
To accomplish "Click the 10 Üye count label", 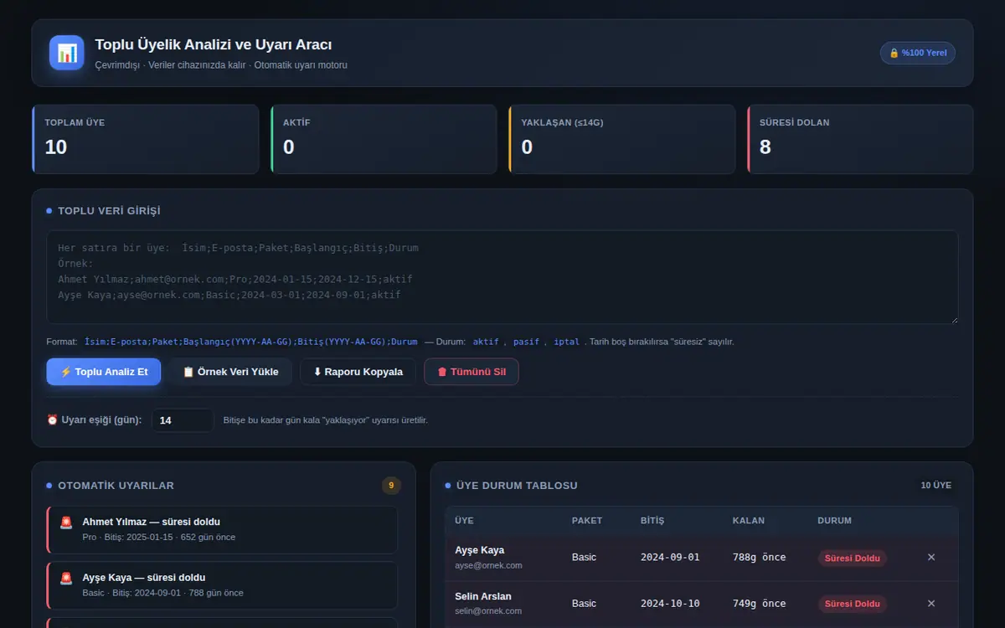I will click(935, 485).
